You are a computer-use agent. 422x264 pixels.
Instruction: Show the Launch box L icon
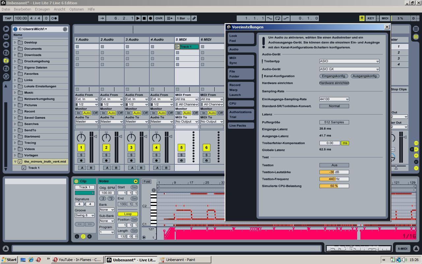[x=77, y=236]
